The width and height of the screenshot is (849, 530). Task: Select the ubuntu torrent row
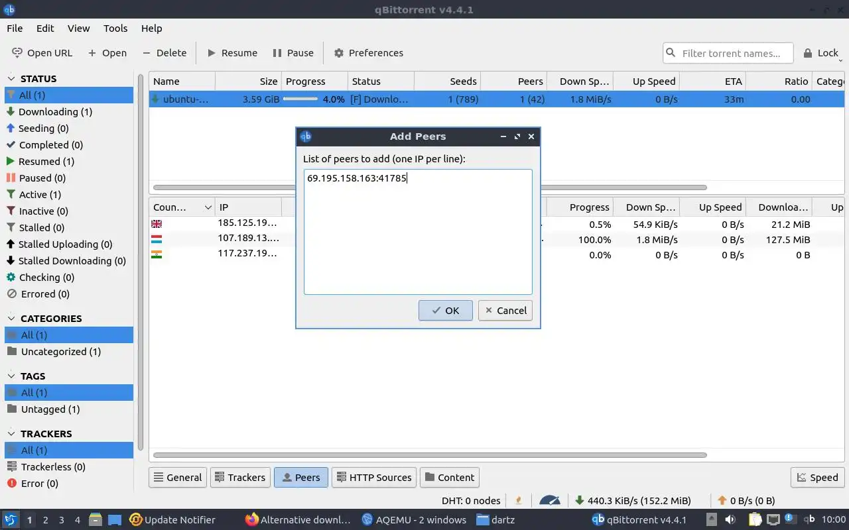pyautogui.click(x=497, y=99)
